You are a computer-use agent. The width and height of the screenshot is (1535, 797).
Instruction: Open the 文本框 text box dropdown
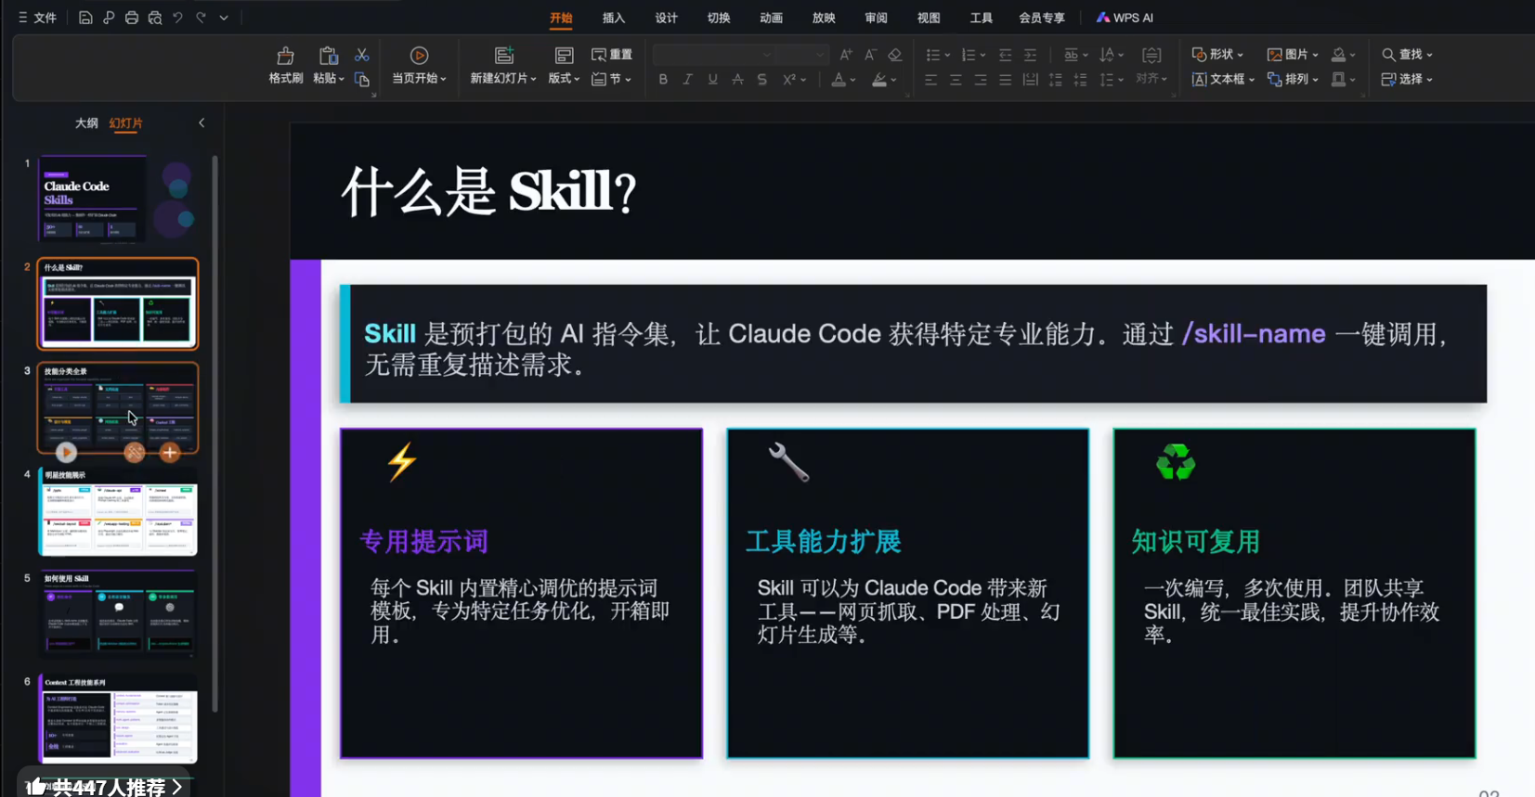pos(1223,79)
